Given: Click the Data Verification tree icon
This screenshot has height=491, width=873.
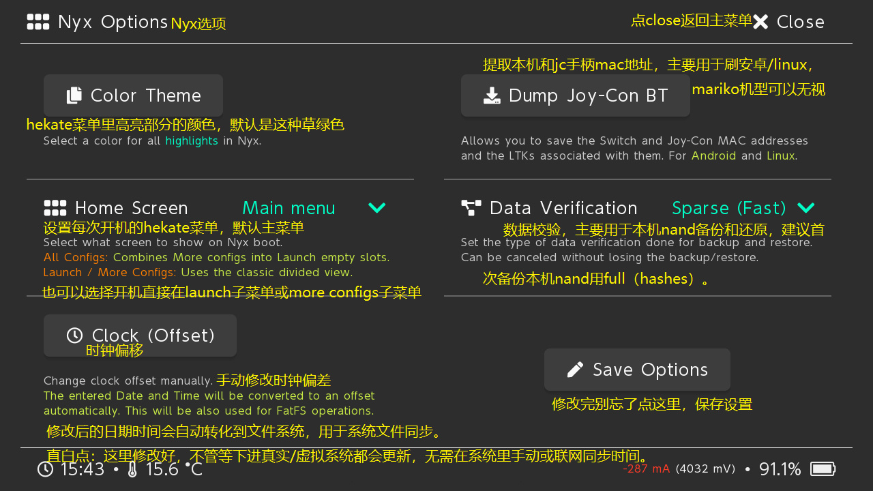Looking at the screenshot, I should [471, 208].
